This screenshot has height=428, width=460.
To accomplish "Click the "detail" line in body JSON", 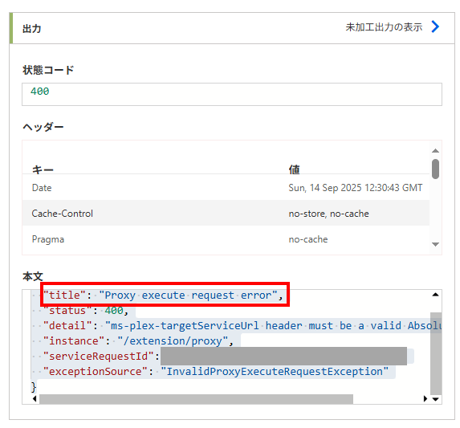I will point(242,326).
